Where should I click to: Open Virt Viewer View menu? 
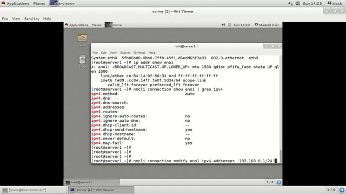[16, 19]
